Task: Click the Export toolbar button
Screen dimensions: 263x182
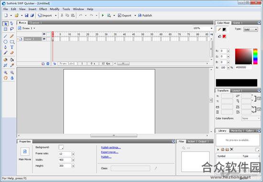Action: [x=124, y=15]
